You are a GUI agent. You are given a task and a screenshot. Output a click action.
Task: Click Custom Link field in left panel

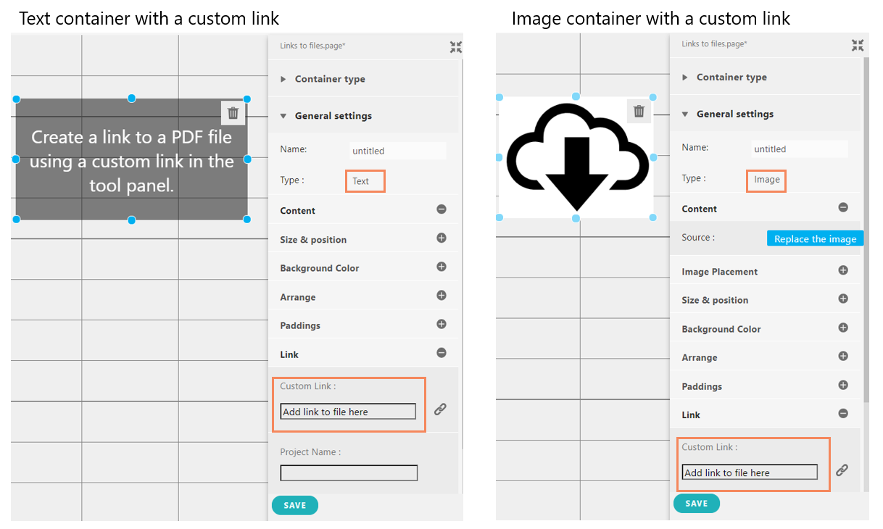348,412
